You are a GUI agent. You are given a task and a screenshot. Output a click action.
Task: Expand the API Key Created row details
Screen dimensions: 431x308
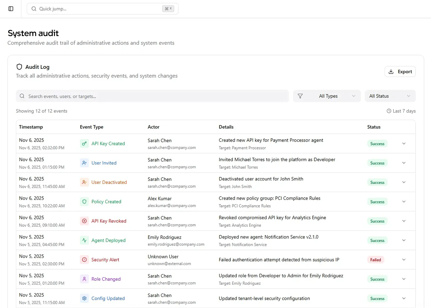(x=404, y=144)
